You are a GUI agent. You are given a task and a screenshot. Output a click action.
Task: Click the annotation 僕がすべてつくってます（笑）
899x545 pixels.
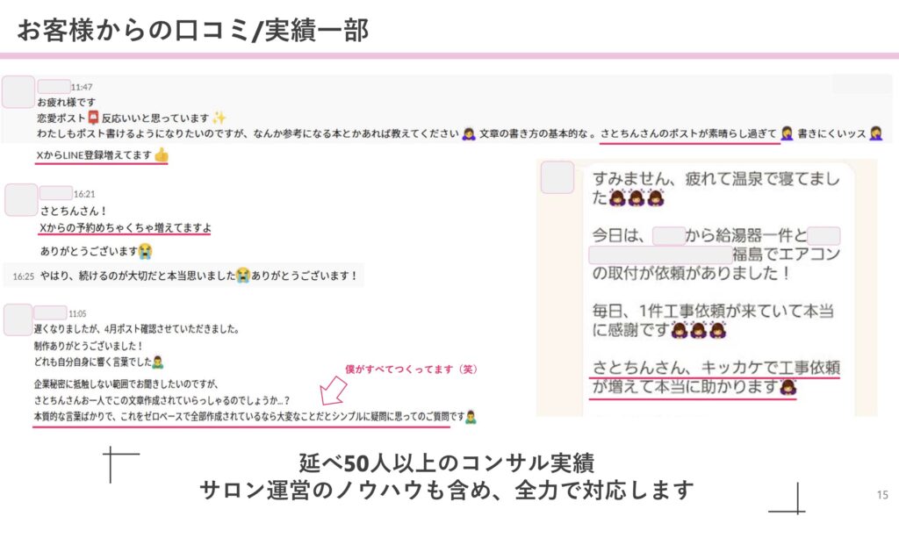410,369
